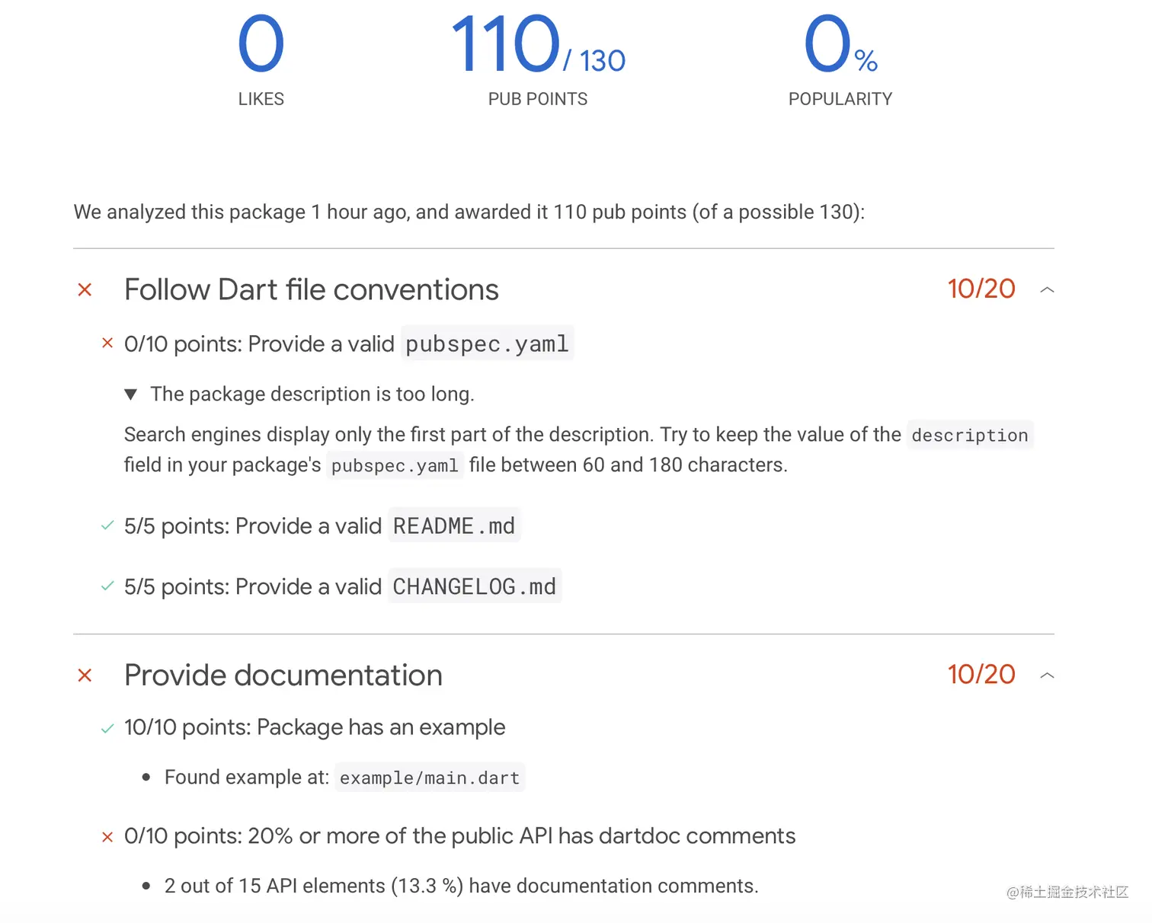Collapse the package description too long details
The height and width of the screenshot is (923, 1152).
tap(131, 394)
